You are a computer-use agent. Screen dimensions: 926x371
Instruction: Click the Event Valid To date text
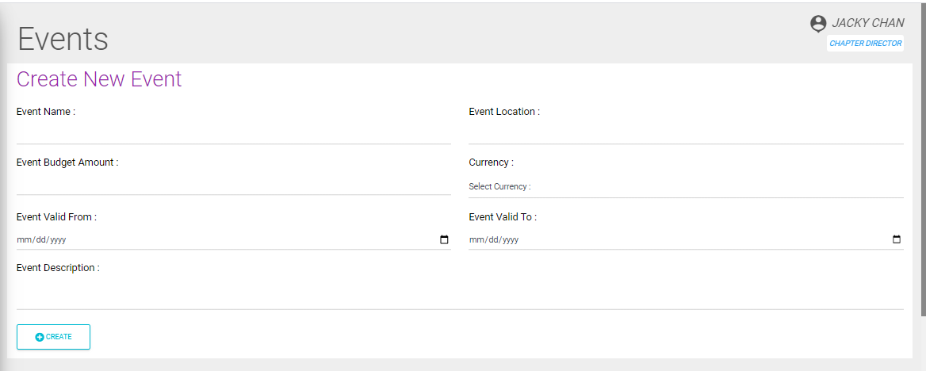pos(495,239)
